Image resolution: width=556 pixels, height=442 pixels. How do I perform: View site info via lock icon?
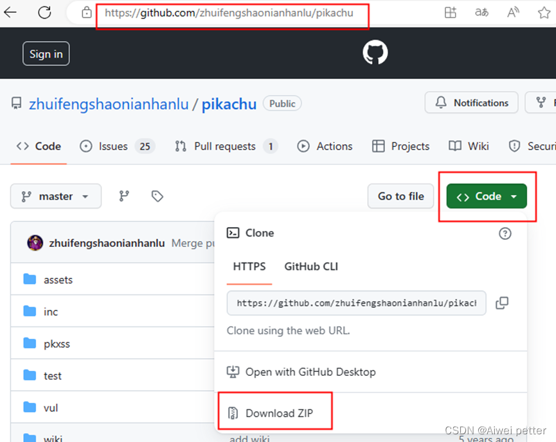point(86,13)
